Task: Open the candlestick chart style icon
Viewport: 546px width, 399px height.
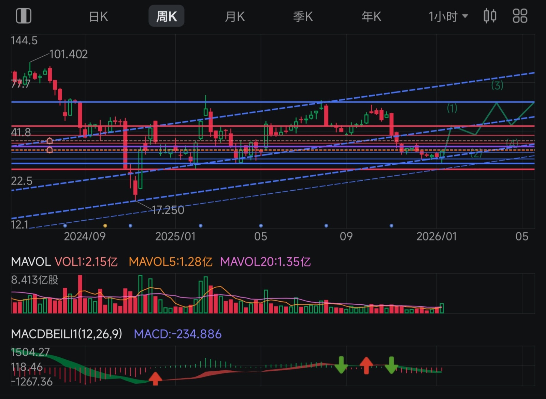Action: [490, 16]
